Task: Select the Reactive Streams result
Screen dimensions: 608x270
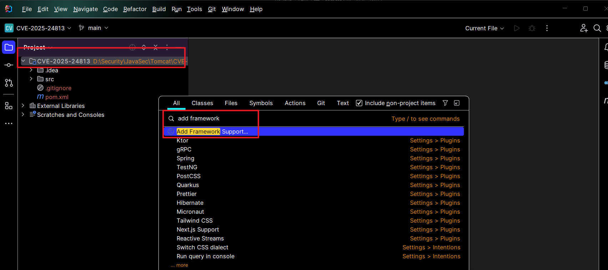Action: click(314, 238)
